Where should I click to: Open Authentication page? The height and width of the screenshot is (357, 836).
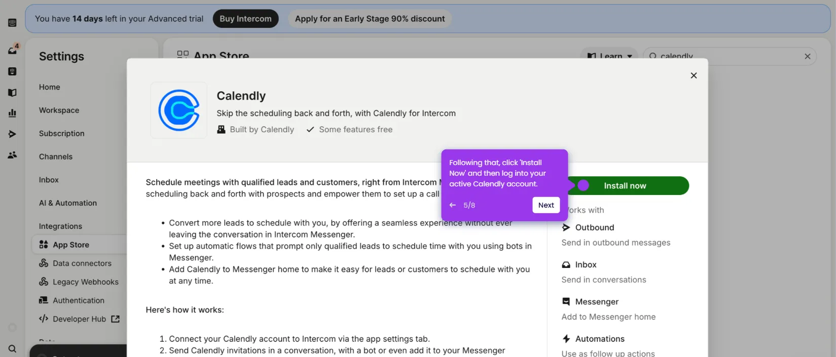pos(79,301)
